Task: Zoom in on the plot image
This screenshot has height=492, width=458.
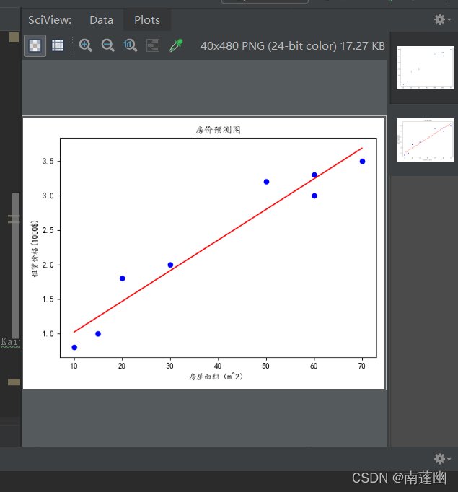Action: coord(85,46)
